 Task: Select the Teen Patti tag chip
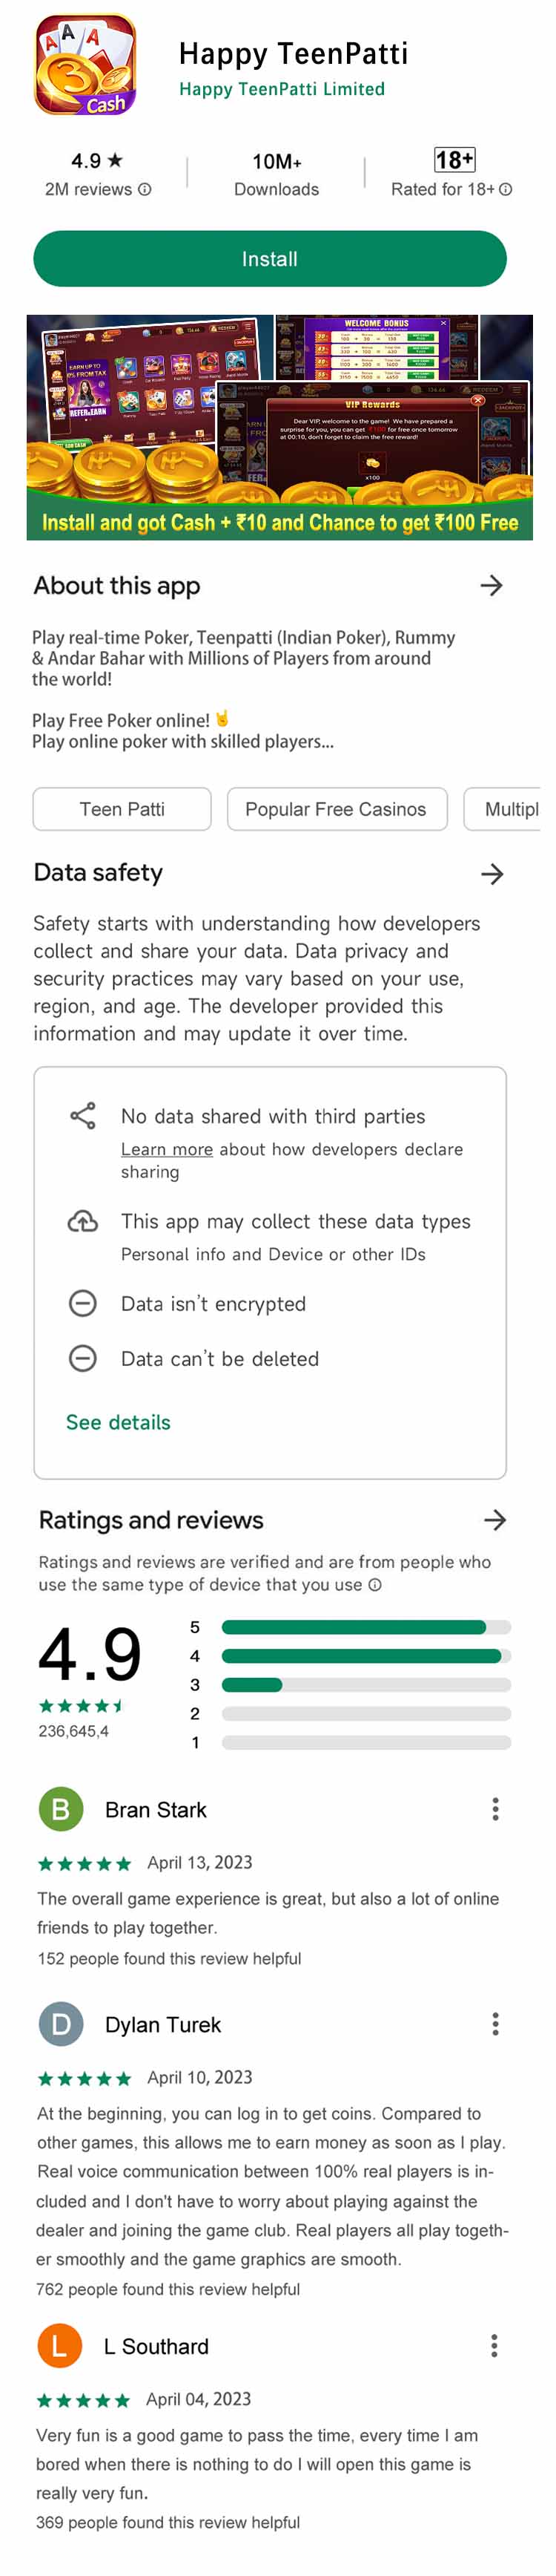(x=122, y=809)
